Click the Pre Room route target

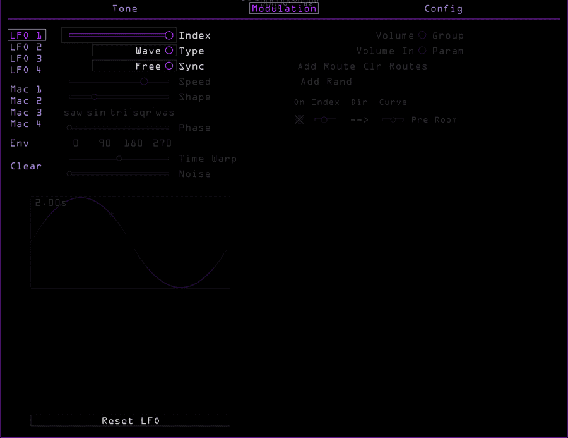[434, 119]
